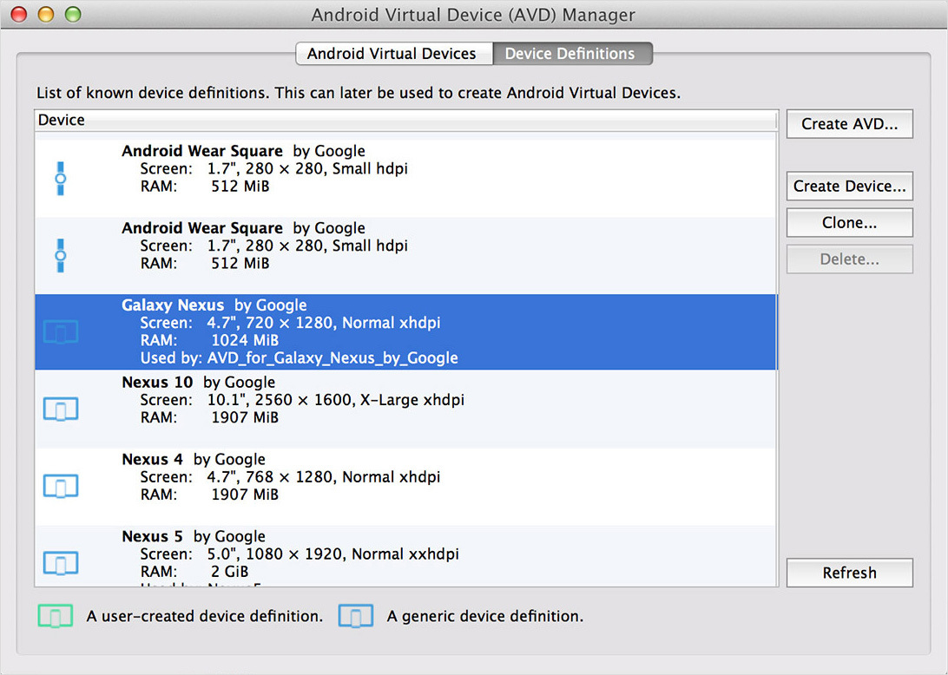Refresh the device definitions list

[x=849, y=573]
